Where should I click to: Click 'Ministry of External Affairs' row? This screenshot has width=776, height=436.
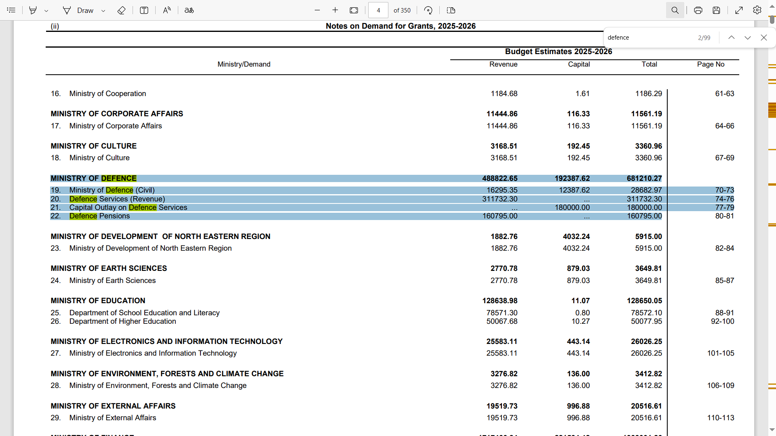pos(112,418)
